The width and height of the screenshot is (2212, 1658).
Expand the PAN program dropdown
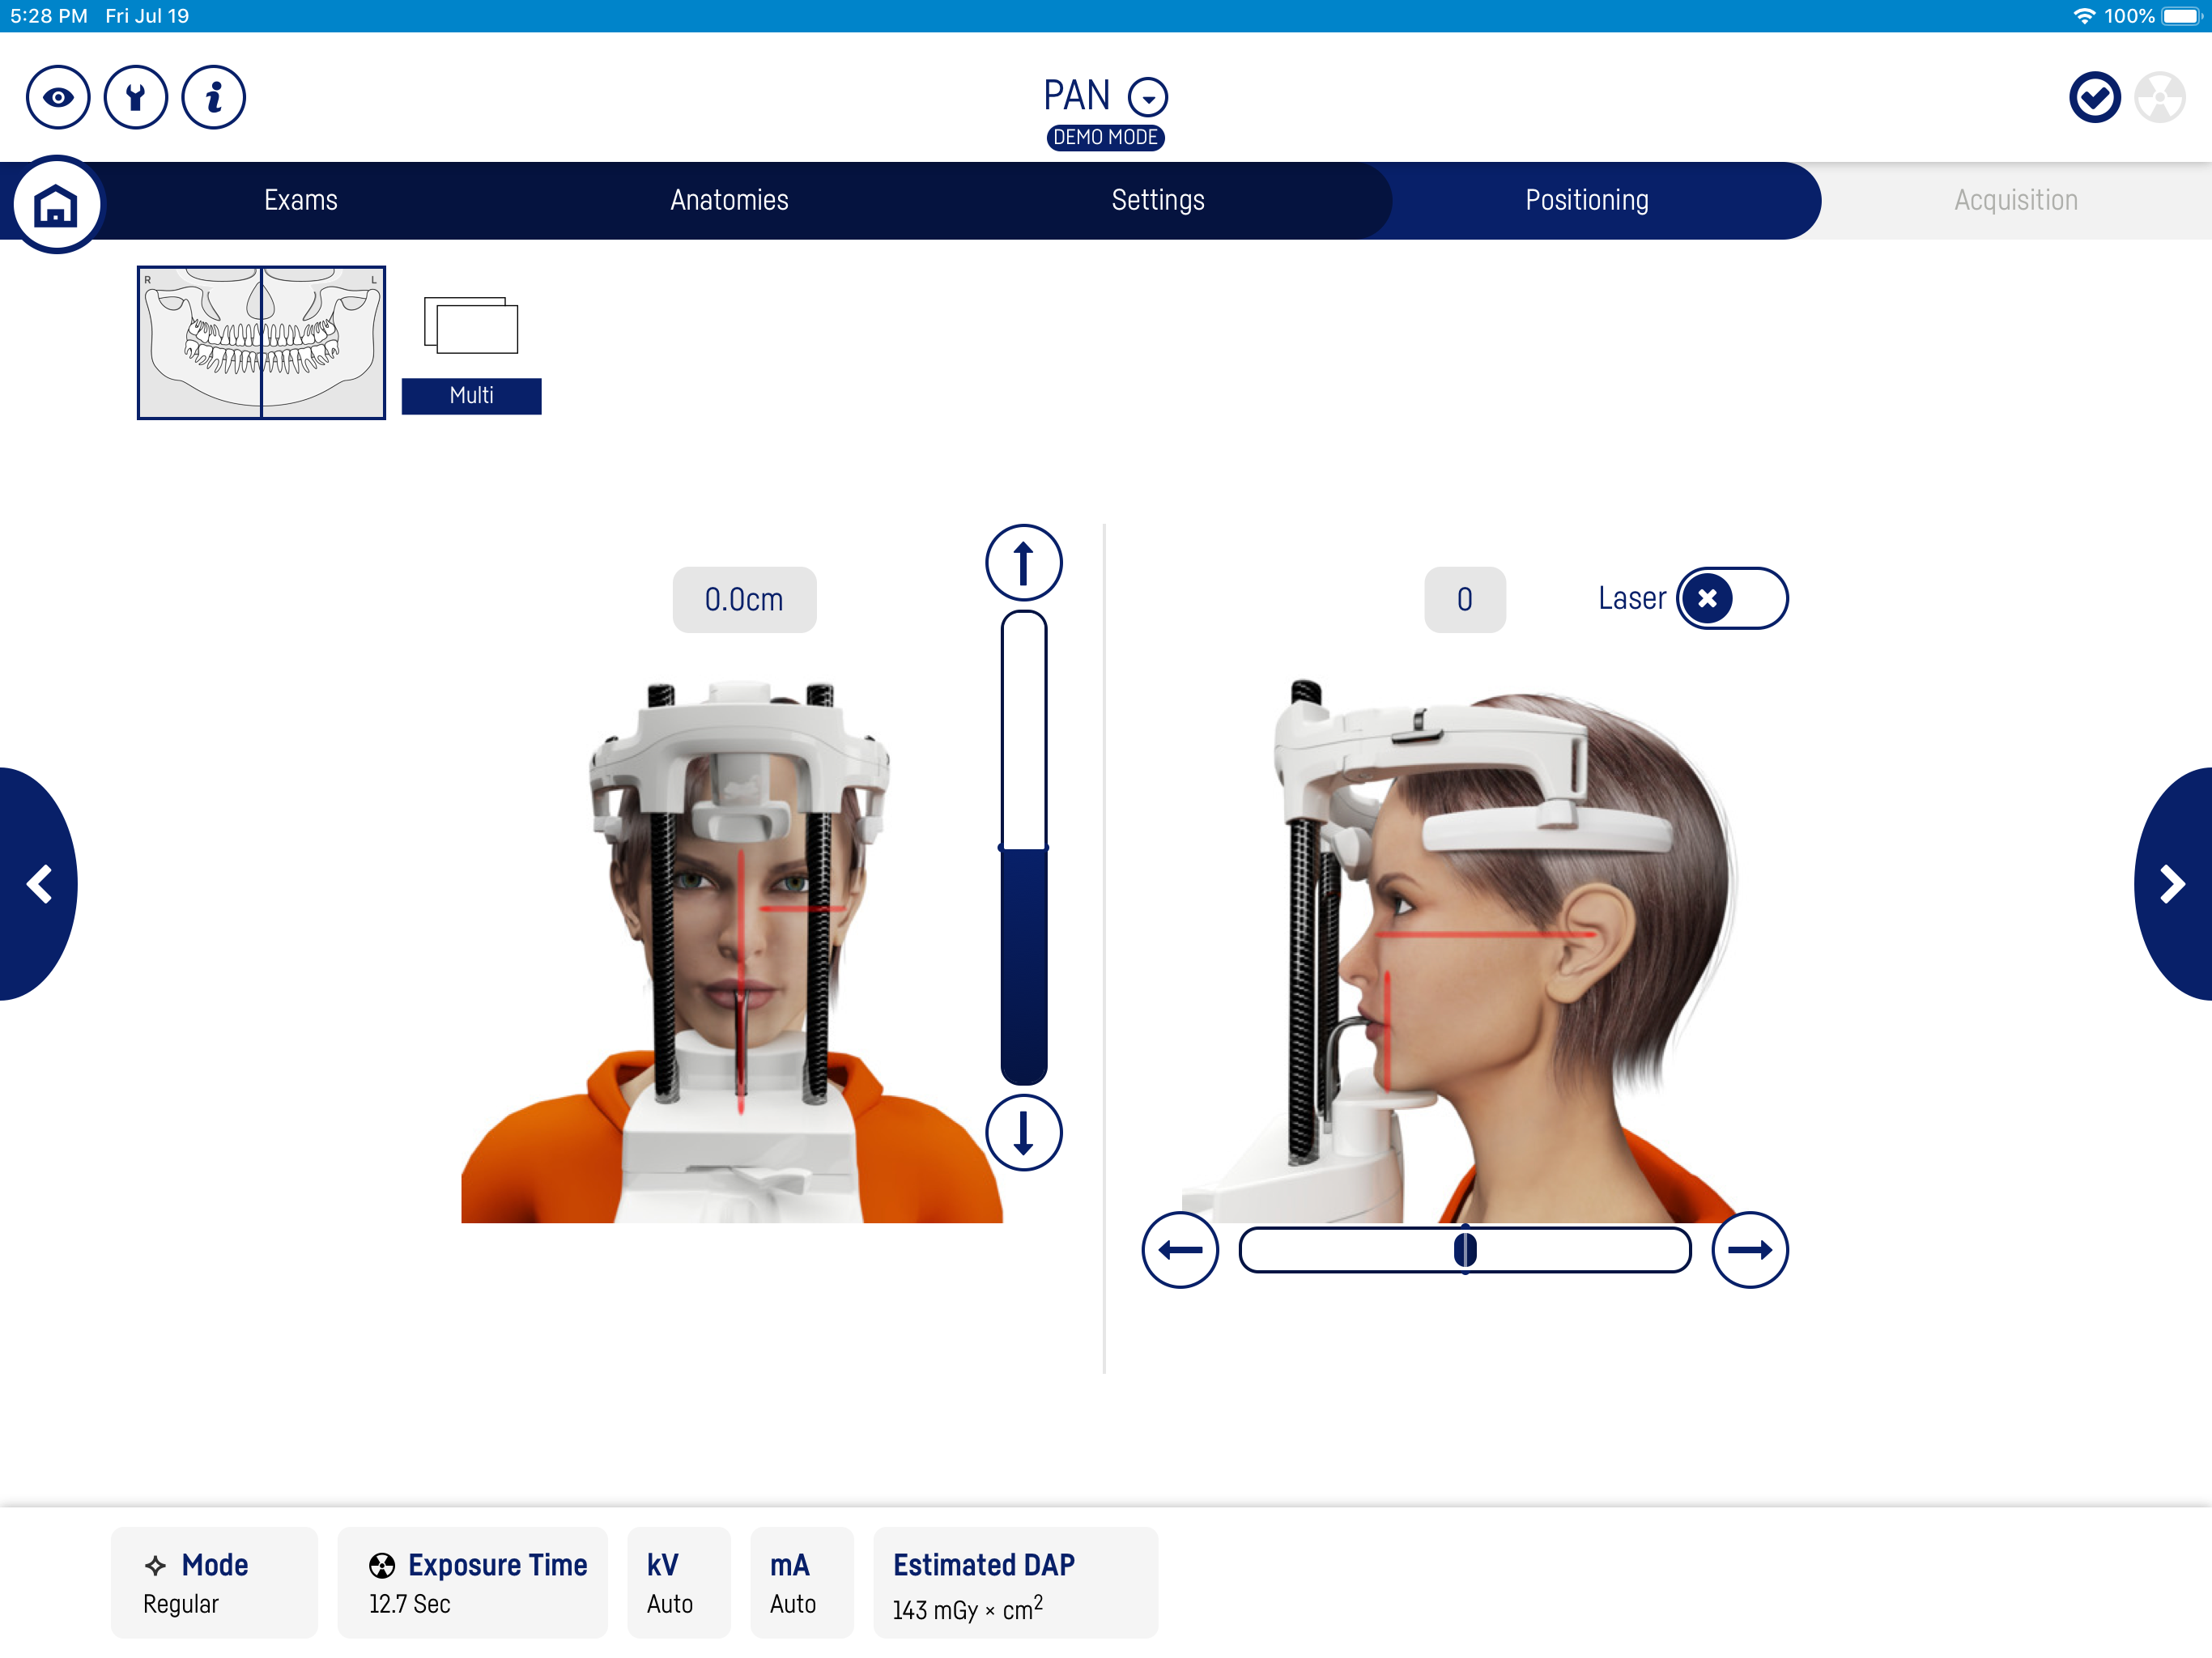click(x=1147, y=97)
